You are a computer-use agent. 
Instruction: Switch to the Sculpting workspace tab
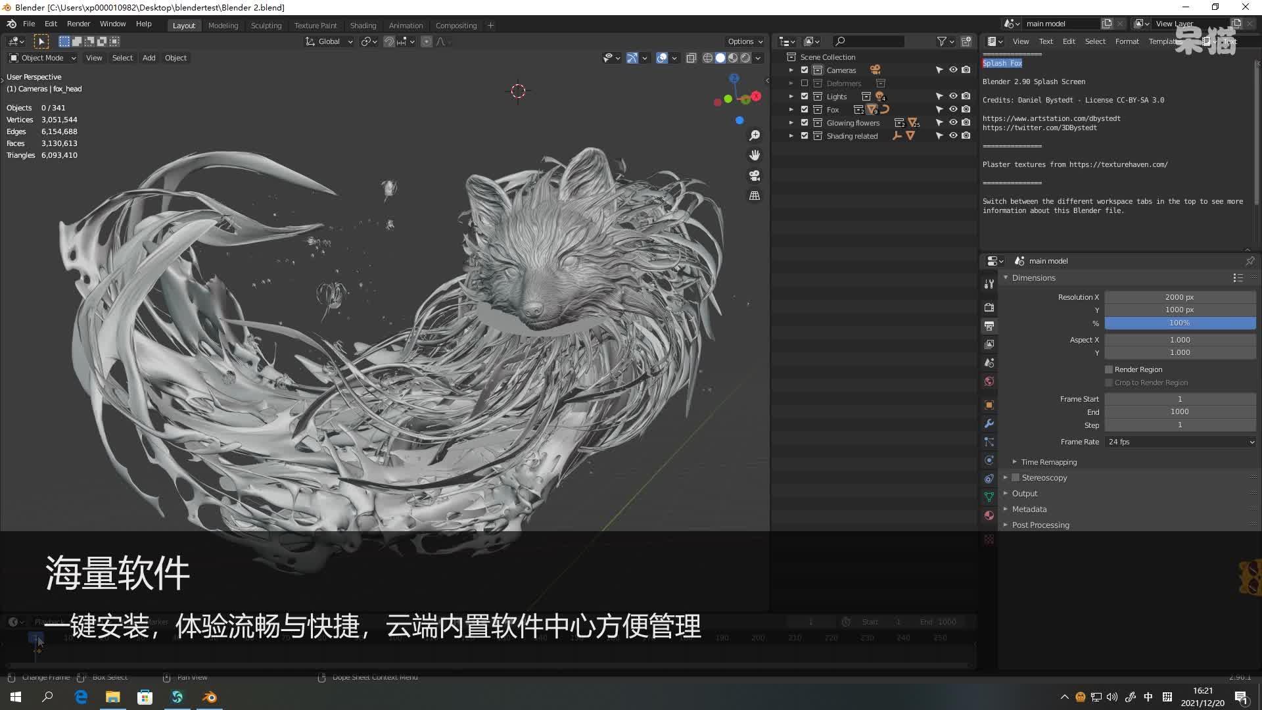[x=266, y=26]
